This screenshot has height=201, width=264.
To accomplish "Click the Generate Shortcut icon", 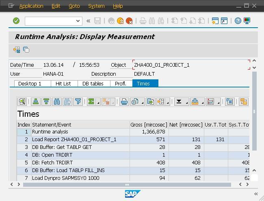I will (224, 21).
